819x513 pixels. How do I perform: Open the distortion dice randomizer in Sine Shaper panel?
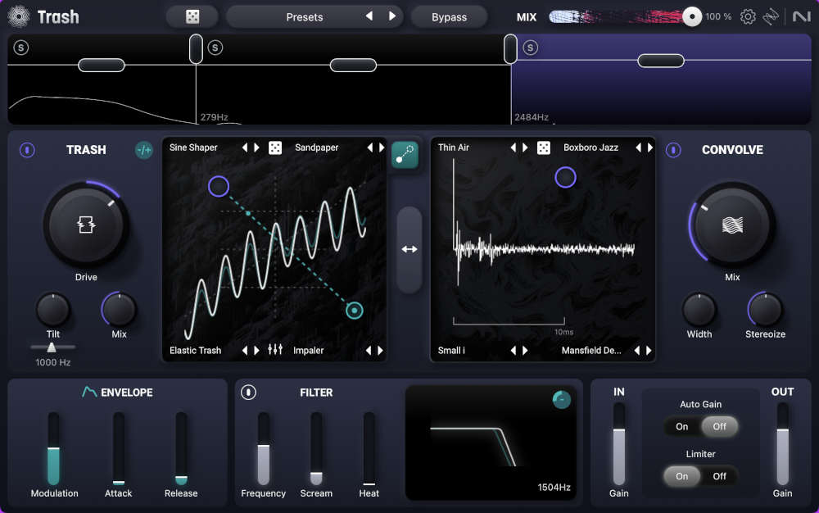(275, 148)
